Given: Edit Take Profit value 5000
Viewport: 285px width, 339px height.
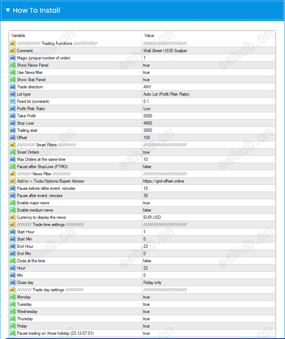Looking at the screenshot, I should click(x=147, y=116).
